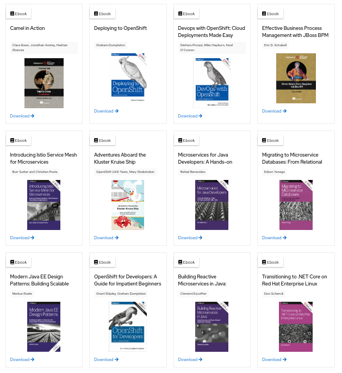This screenshot has width=342, height=373.
Task: Click the OpenShift for Developers book cover
Action: click(128, 326)
